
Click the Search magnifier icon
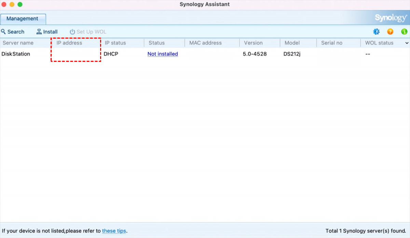(x=3, y=32)
